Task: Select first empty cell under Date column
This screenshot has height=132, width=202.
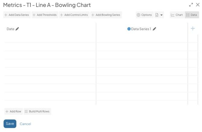Action: [50, 38]
